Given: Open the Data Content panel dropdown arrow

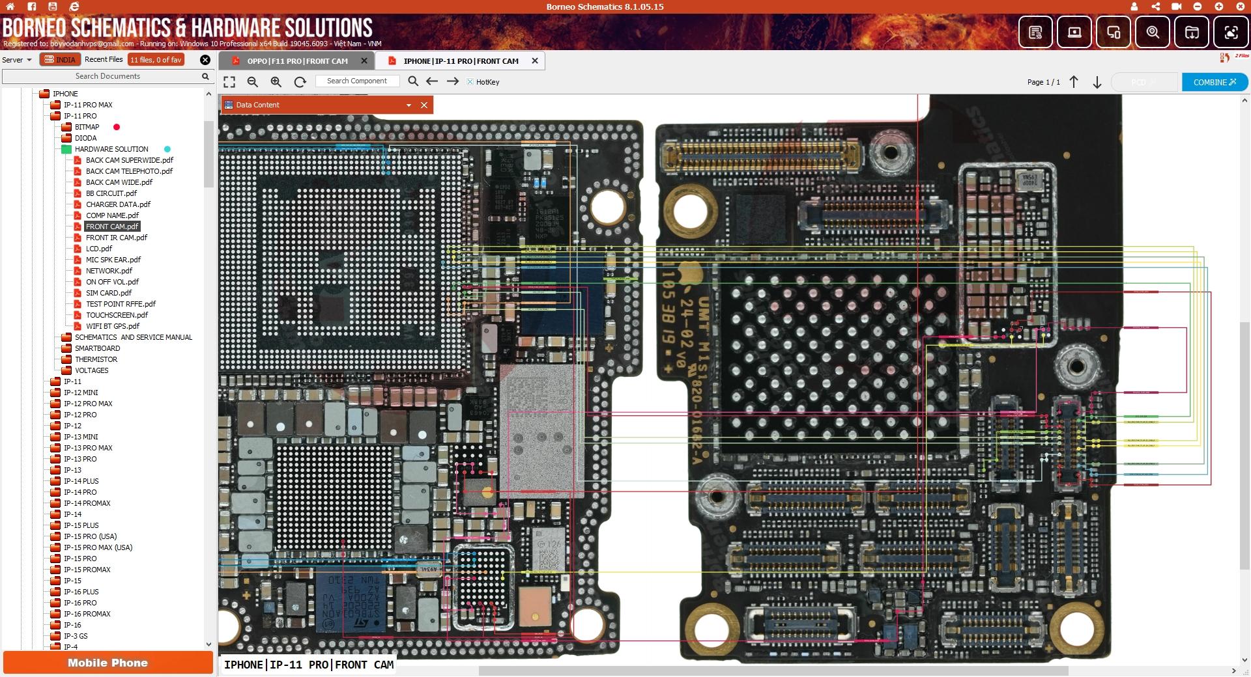Looking at the screenshot, I should 409,105.
